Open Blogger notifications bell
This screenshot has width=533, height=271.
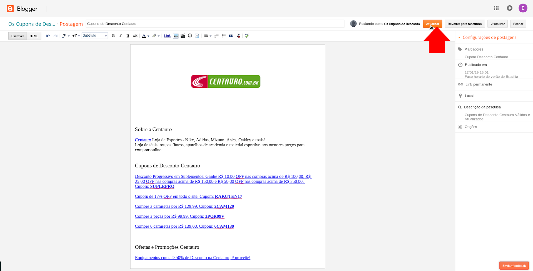(x=510, y=8)
